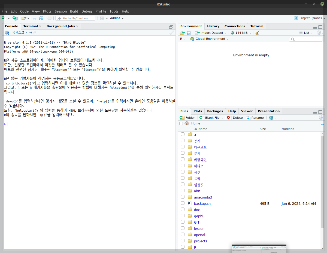Click the Save current document icon
The height and width of the screenshot is (253, 327).
(x=35, y=18)
